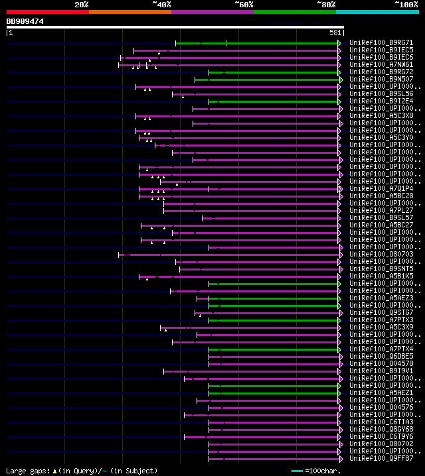Select the UniRef100_Q8GY68 label
This screenshot has height=476, width=425.
(381, 429)
